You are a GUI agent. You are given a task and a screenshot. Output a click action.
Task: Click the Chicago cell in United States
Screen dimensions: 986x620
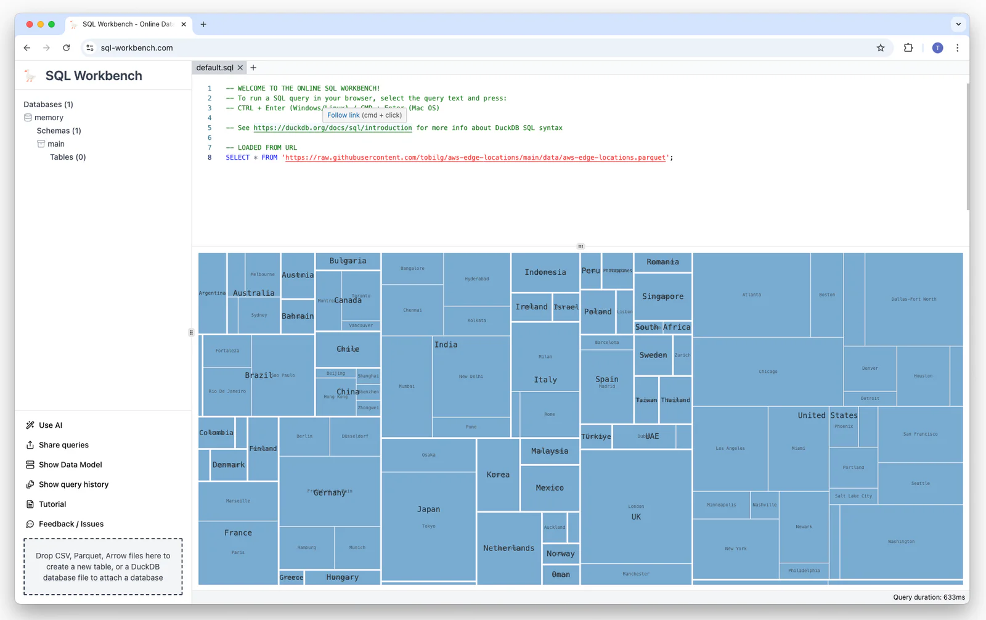click(768, 372)
